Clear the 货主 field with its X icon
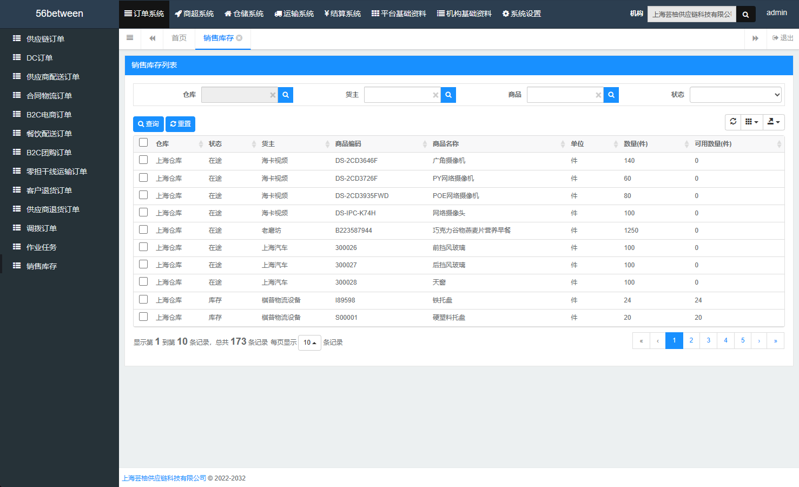 (x=435, y=95)
